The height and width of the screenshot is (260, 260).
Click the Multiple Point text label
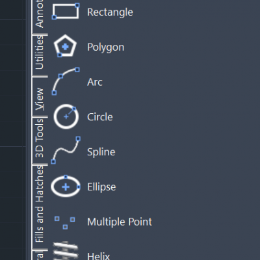click(120, 222)
